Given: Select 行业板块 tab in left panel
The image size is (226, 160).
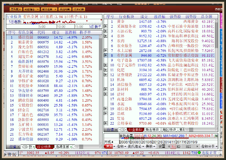Looking at the screenshot, I should pyautogui.click(x=44, y=147).
